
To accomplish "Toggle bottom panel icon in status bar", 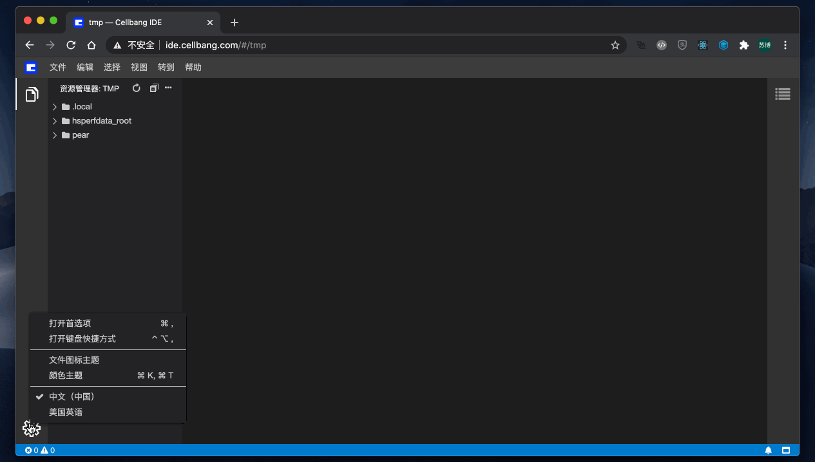I will click(786, 450).
